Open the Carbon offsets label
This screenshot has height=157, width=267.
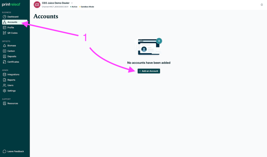coord(11,51)
